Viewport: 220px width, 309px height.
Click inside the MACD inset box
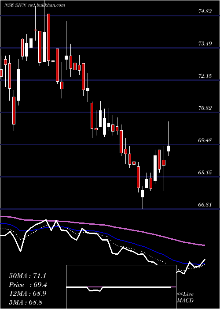click(x=121, y=287)
